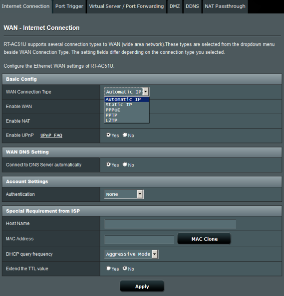Click the Enable WAN label
The height and width of the screenshot is (296, 284).
(x=19, y=107)
